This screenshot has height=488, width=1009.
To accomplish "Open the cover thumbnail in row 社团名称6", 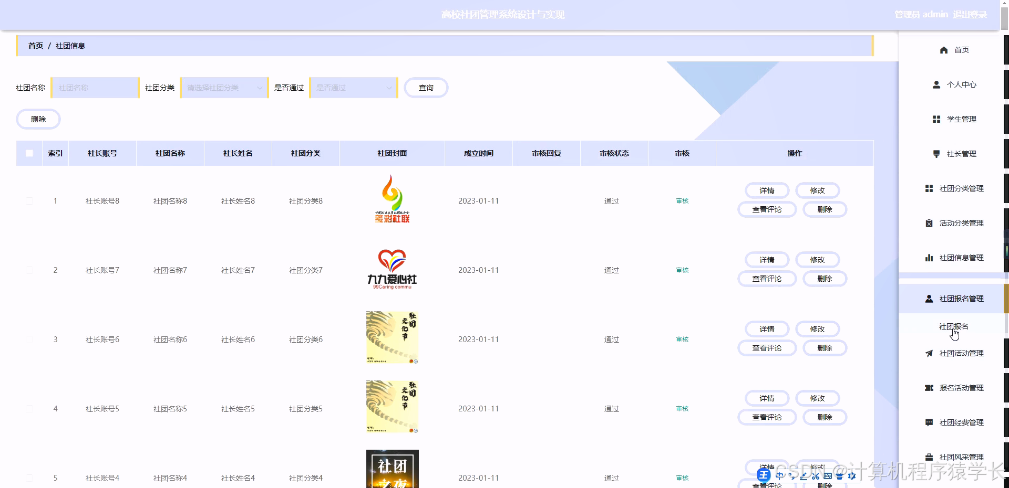I will 392,337.
